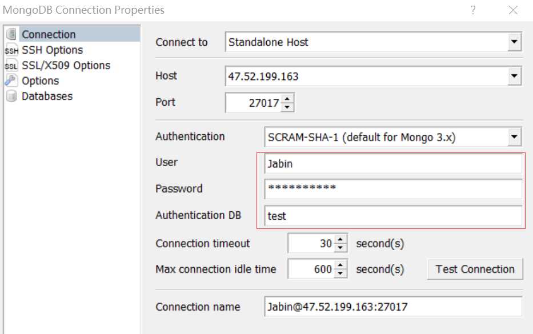
Task: Click the Max connection idle time field 600
Action: click(x=311, y=269)
